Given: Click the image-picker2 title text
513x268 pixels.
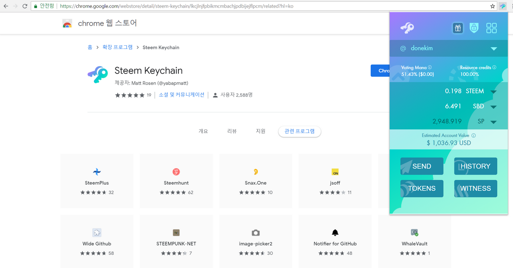Looking at the screenshot, I should tap(256, 244).
